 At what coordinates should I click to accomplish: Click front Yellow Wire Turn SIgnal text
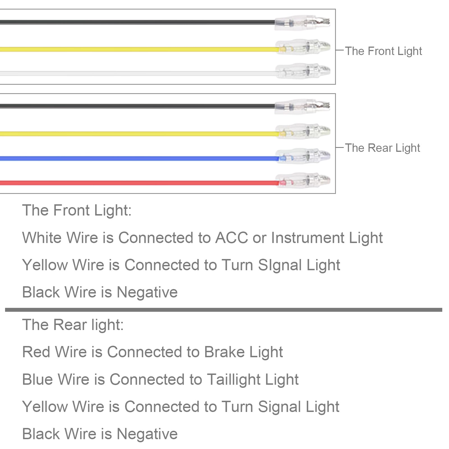point(181,265)
